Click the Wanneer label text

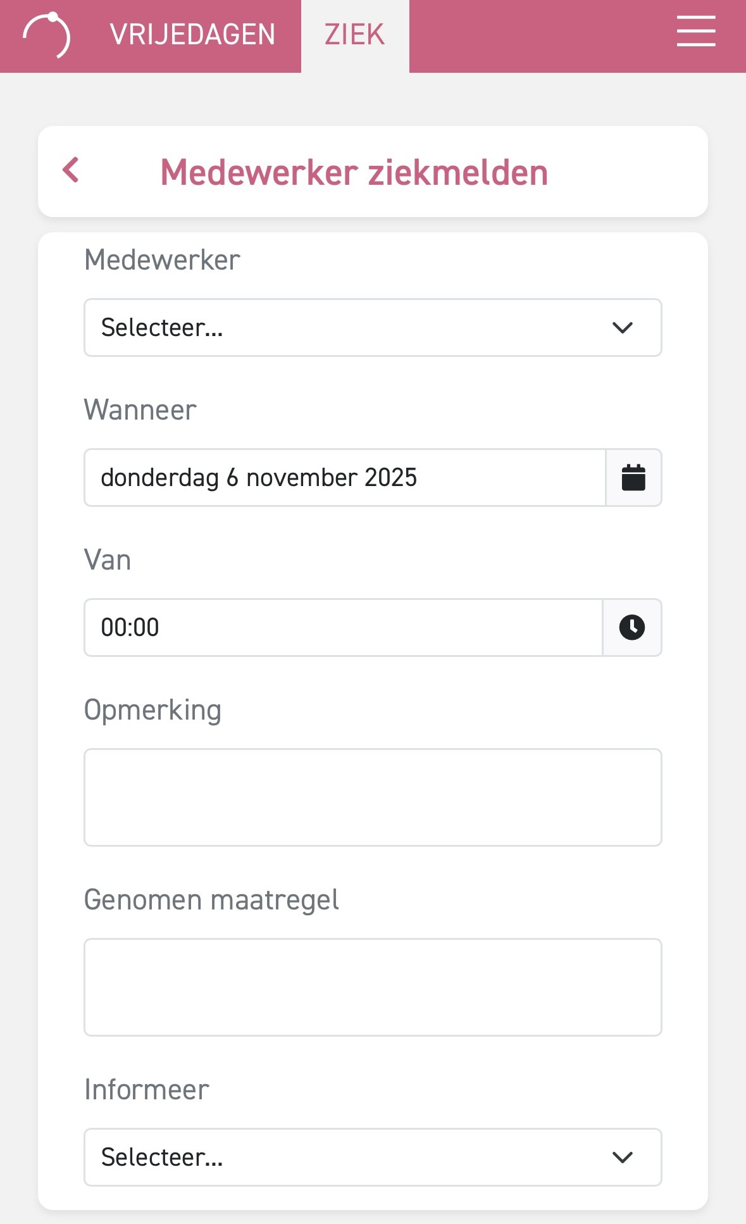[x=140, y=410]
